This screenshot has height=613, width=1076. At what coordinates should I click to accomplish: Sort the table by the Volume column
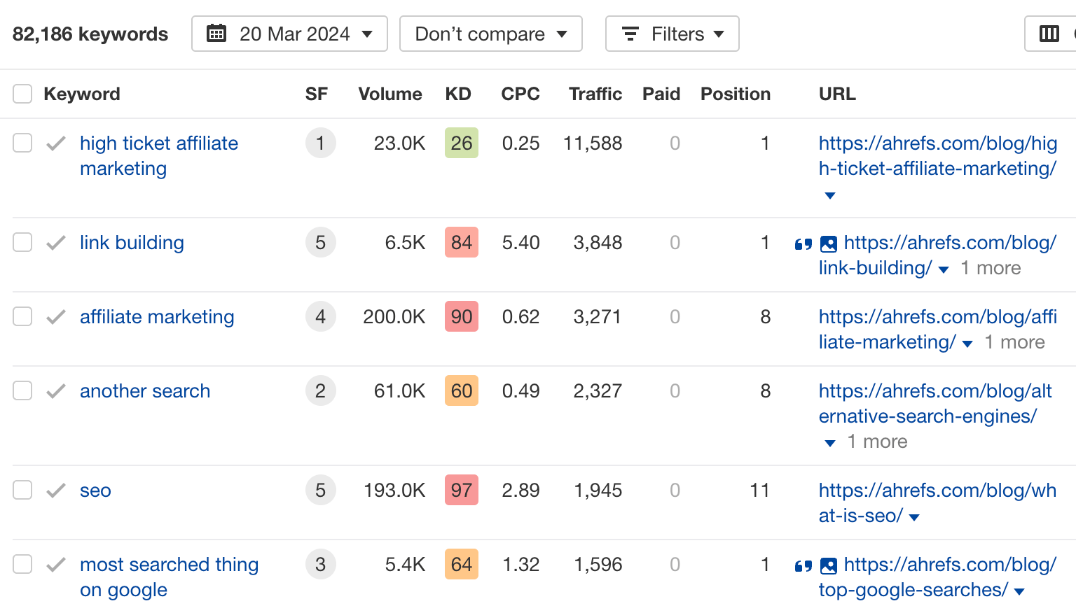point(389,93)
